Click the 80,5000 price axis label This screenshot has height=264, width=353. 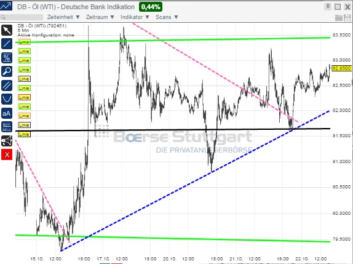tap(341, 186)
